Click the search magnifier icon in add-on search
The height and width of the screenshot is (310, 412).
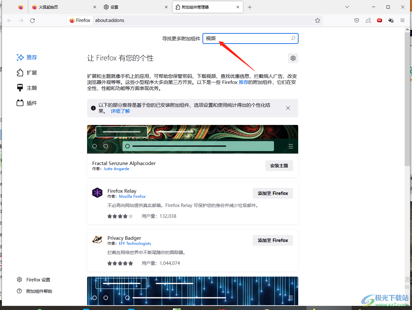[293, 38]
